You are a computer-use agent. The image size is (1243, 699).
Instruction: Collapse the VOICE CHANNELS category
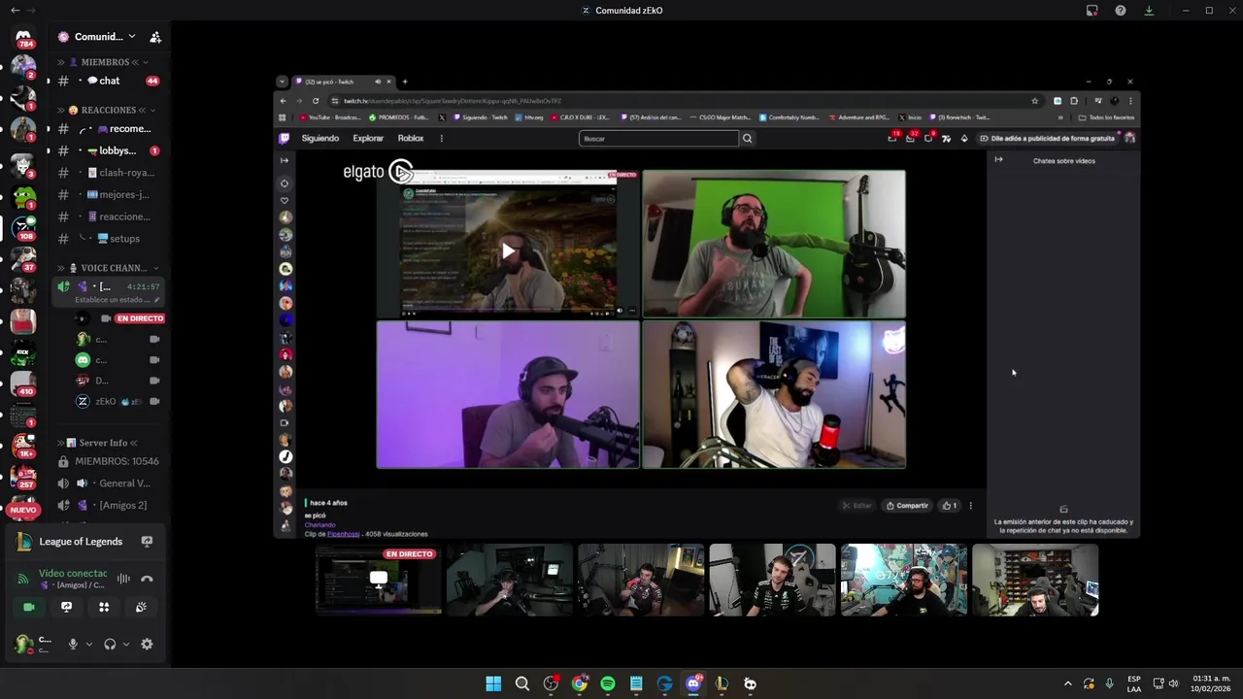pos(107,268)
